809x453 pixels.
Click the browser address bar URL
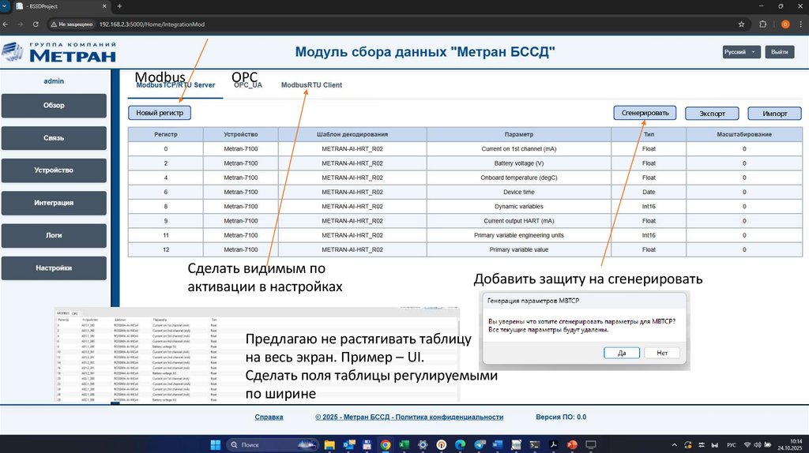tap(152, 24)
